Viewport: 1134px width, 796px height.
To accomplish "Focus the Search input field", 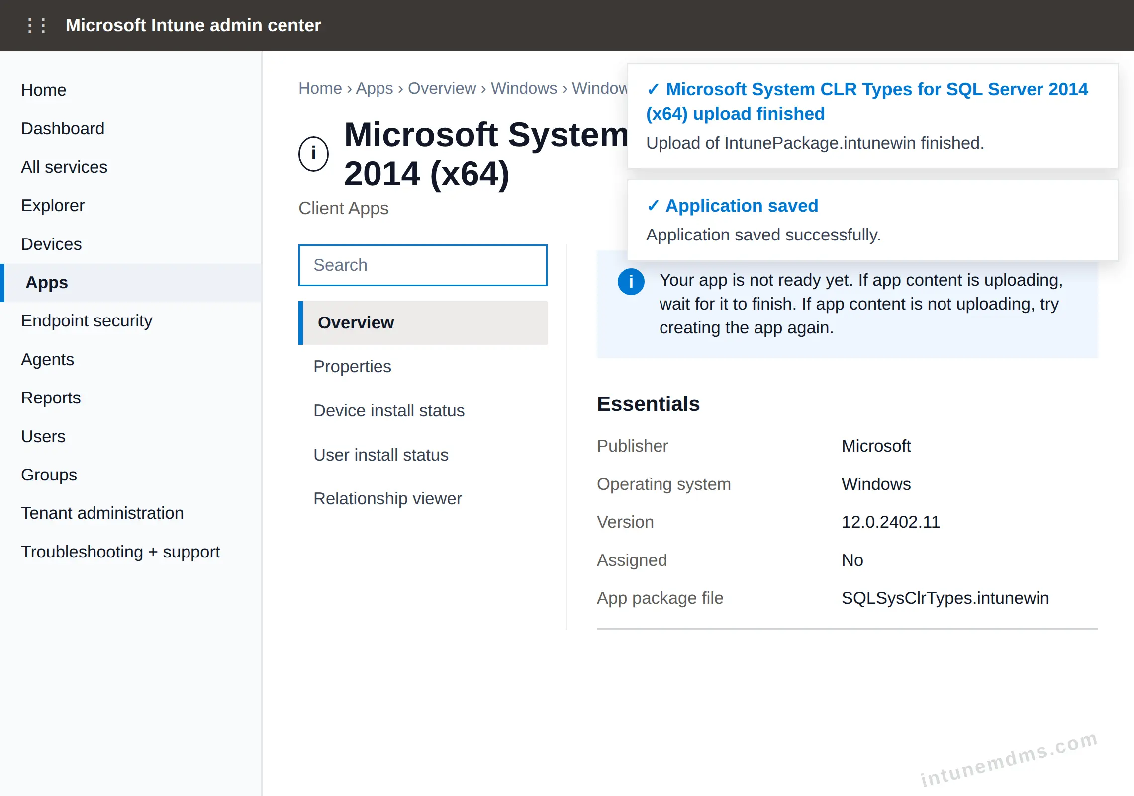I will coord(423,265).
